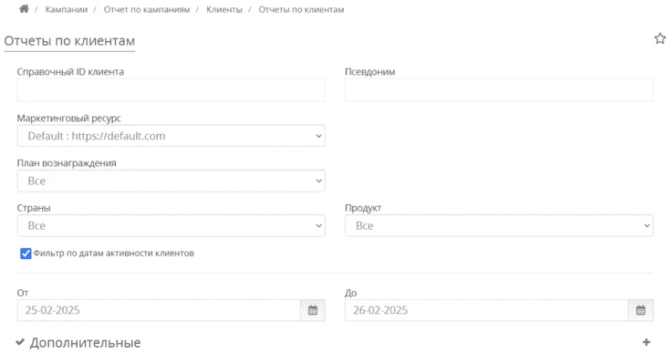
Task: Open План вознаграждения dropdown
Action: [172, 181]
